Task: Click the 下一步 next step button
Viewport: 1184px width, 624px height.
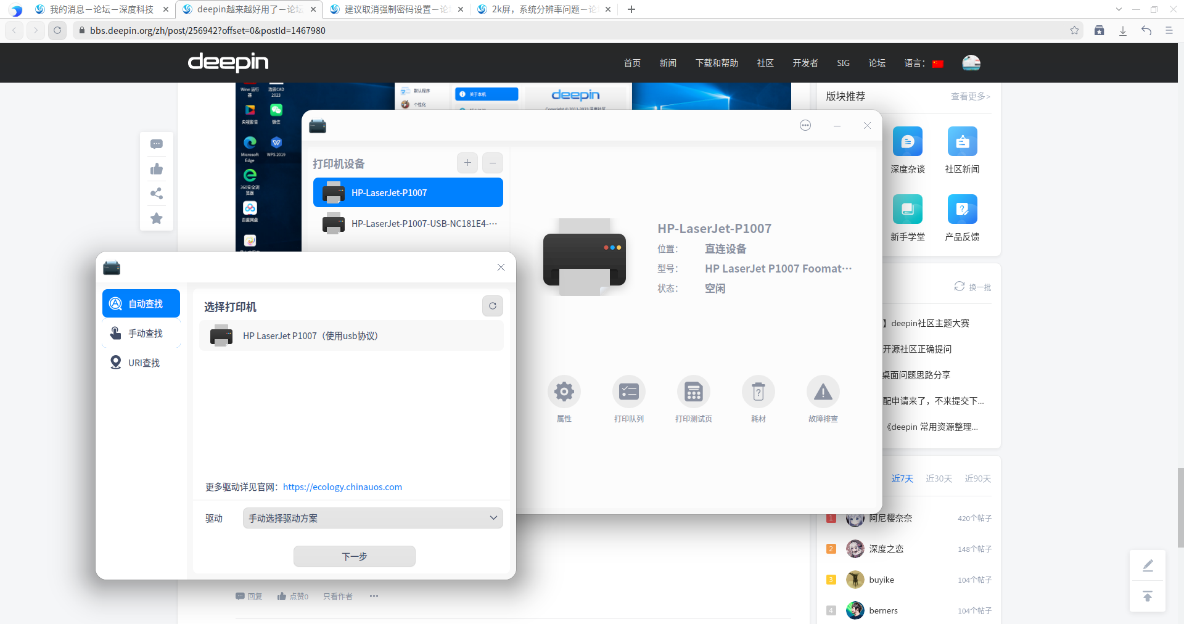Action: [355, 556]
